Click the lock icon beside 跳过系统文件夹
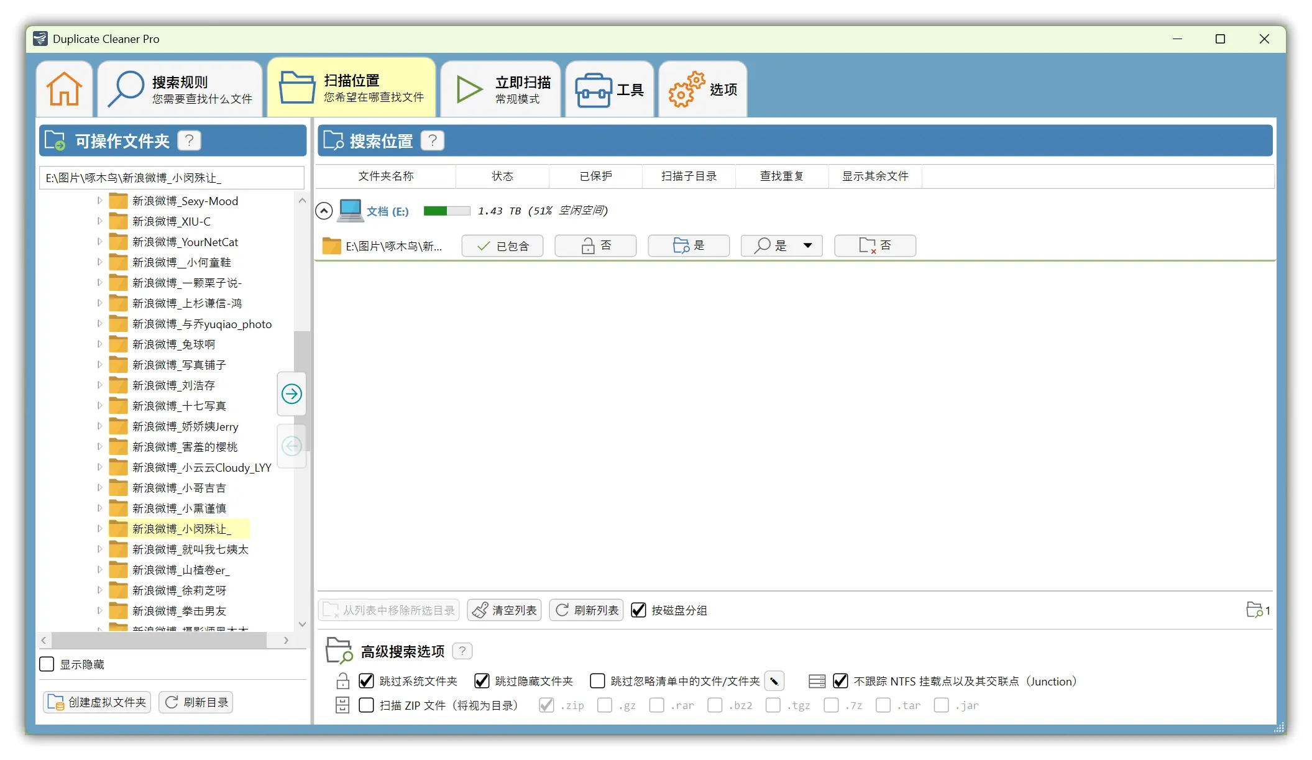Viewport: 1312px width, 760px height. (342, 681)
